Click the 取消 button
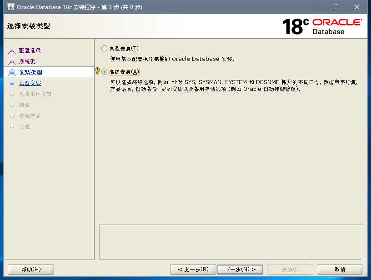The height and width of the screenshot is (280, 371). coord(340,270)
